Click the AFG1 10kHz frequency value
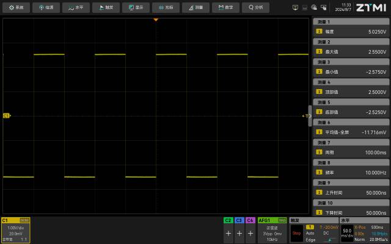This screenshot has height=244, width=391. click(272, 240)
